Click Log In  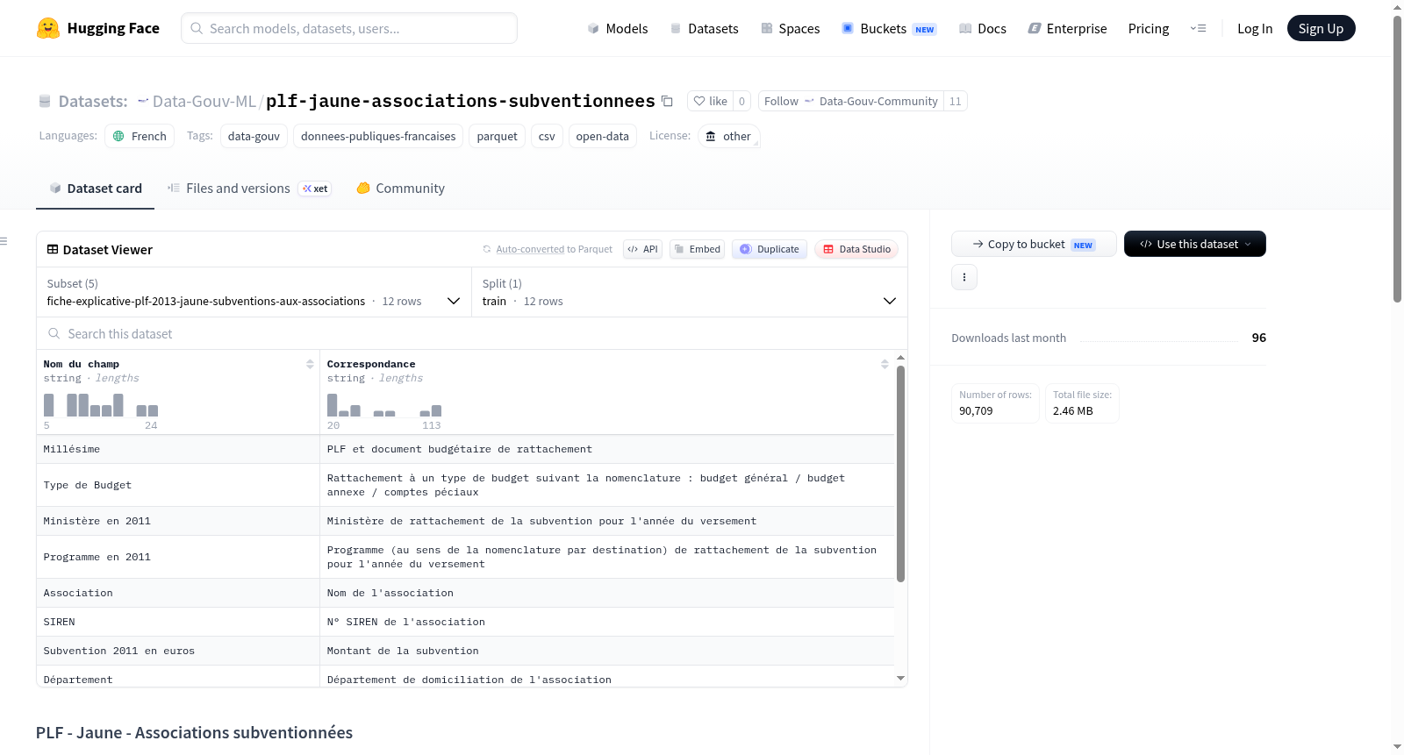[1255, 28]
